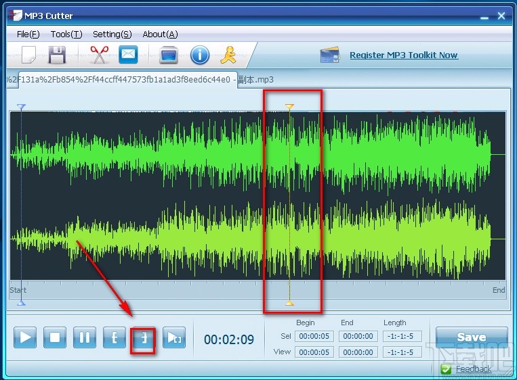This screenshot has width=517, height=380.
Task: Click the View Length field
Action: click(402, 352)
